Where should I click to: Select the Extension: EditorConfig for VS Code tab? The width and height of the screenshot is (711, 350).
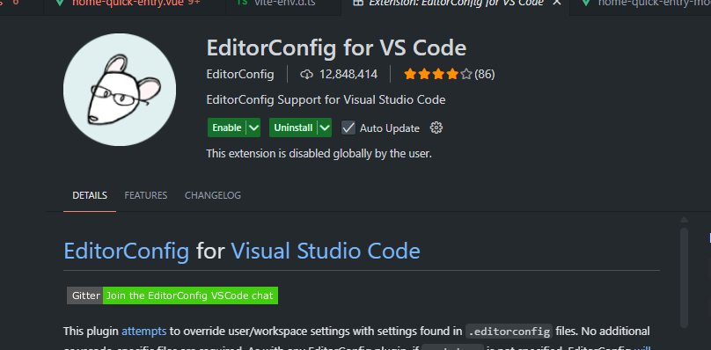tap(455, 4)
